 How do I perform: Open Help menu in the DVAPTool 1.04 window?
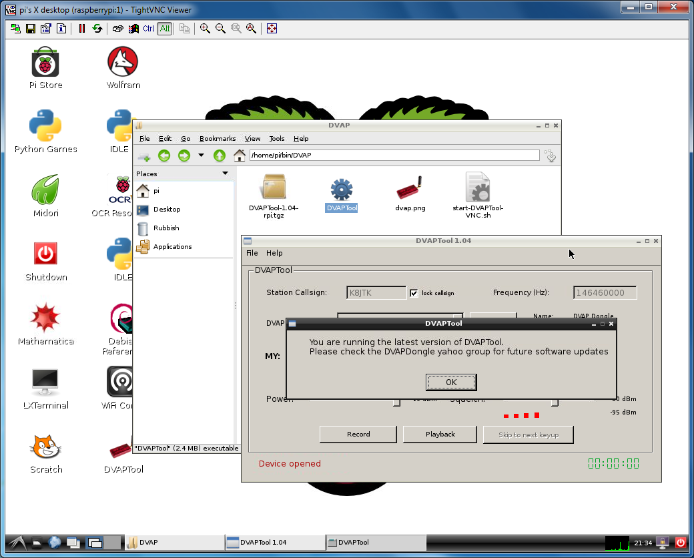[274, 253]
